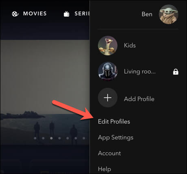187x174 pixels.
Task: Open the Series section
Action: 82,14
